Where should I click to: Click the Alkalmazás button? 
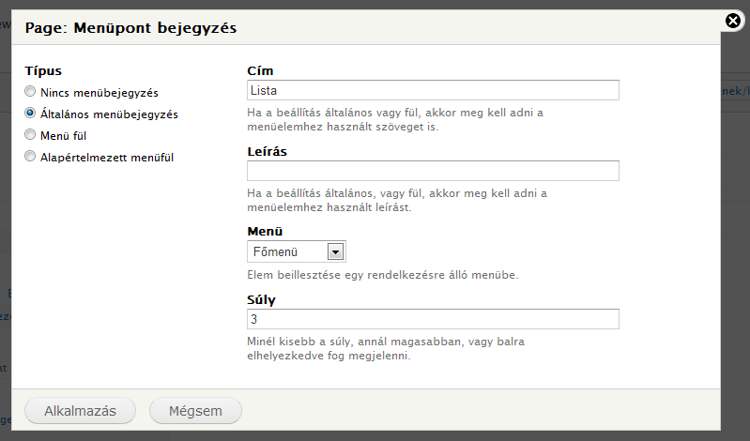[80, 411]
